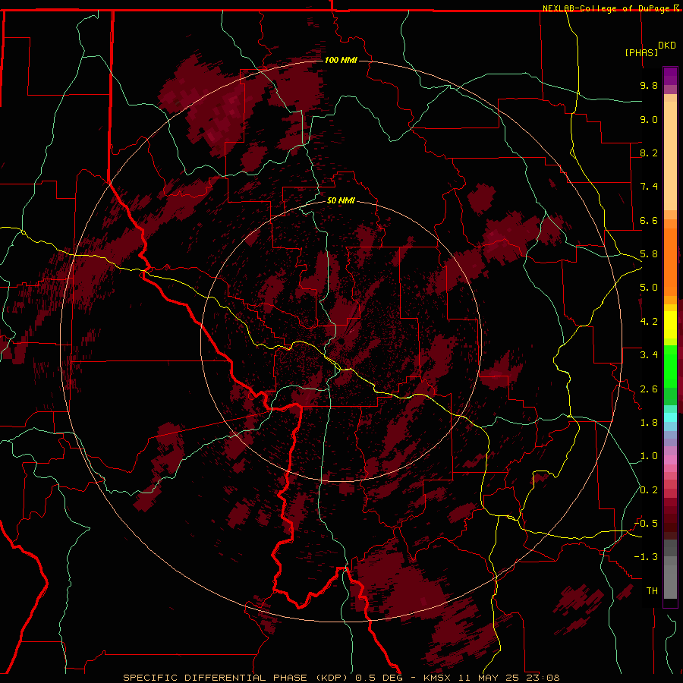Viewport: 683px width, 683px height.
Task: Click the 0.2 value on the legend
Action: pos(649,490)
